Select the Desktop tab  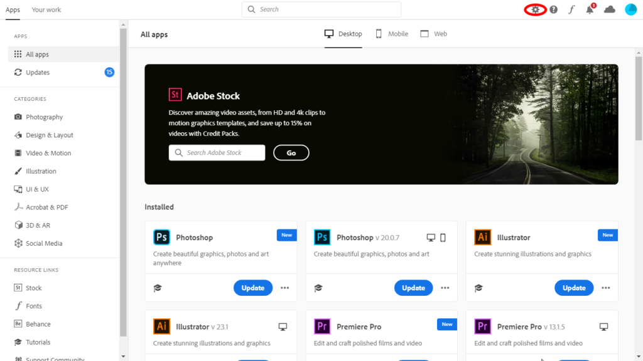pyautogui.click(x=343, y=34)
